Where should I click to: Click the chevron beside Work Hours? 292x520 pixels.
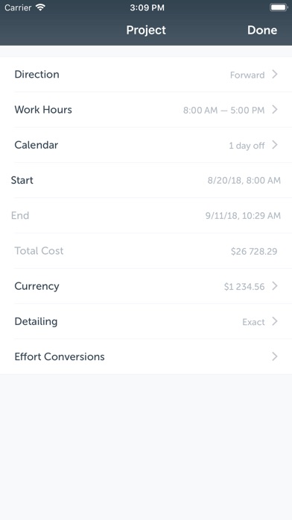pos(274,110)
